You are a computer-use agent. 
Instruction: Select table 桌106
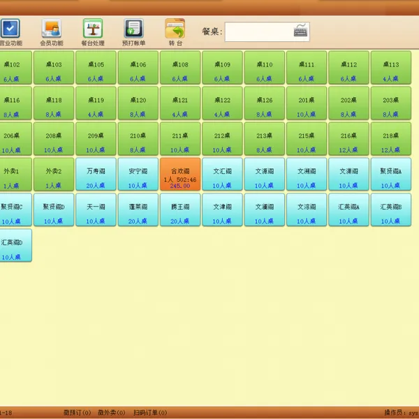pos(138,68)
